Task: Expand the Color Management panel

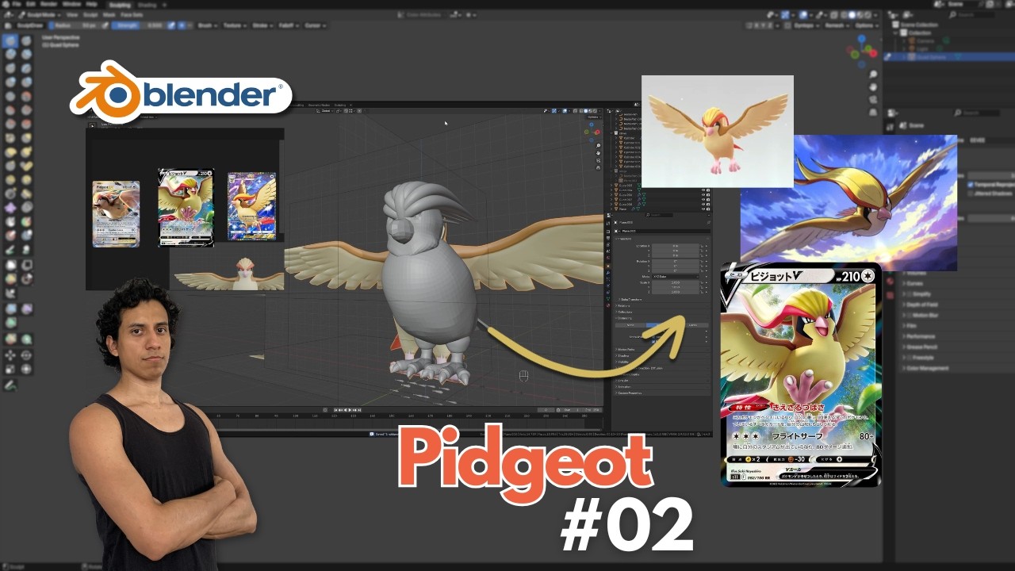Action: 928,368
